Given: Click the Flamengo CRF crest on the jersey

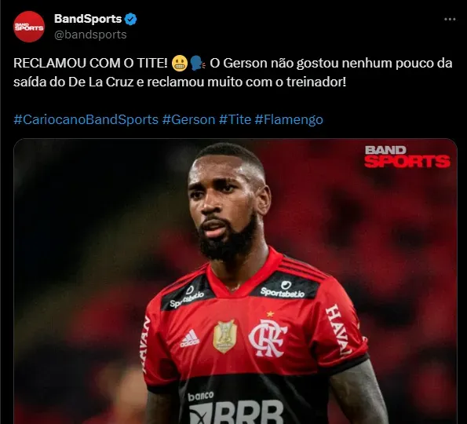Looking at the screenshot, I should [x=268, y=338].
